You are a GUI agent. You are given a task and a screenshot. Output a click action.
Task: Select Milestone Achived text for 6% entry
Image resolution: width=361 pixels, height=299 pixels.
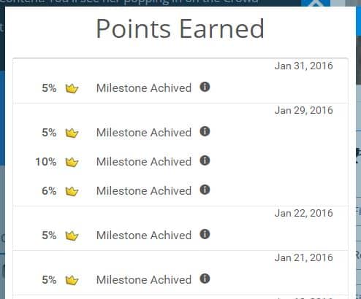(x=144, y=191)
